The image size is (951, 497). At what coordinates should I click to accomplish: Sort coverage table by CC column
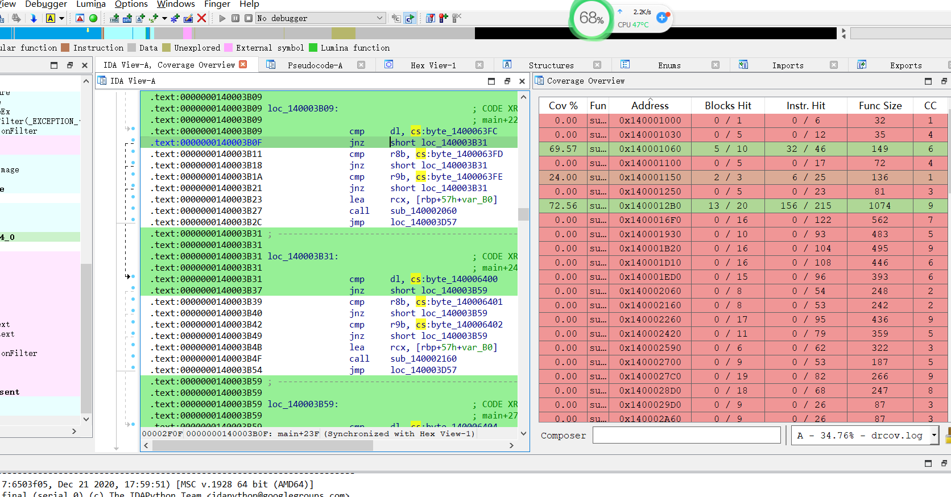(x=931, y=106)
